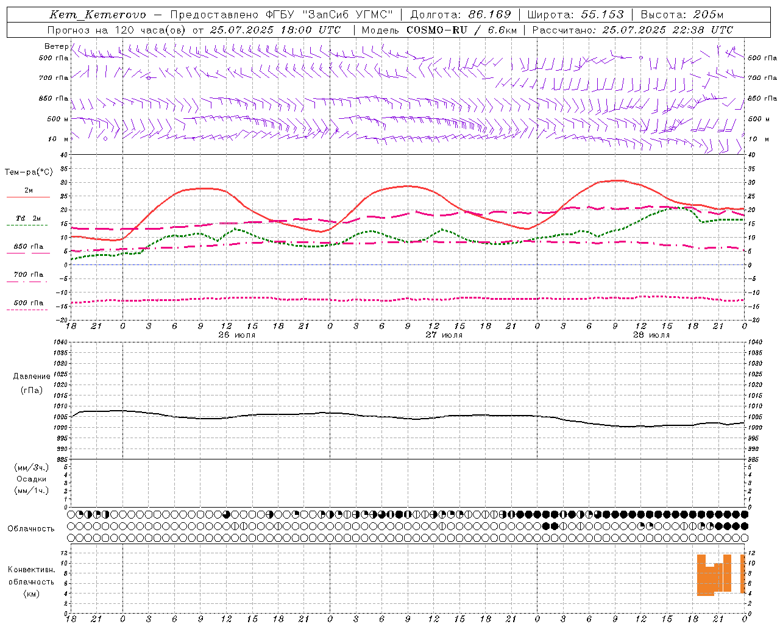Click the 26 июля date label

(x=236, y=335)
